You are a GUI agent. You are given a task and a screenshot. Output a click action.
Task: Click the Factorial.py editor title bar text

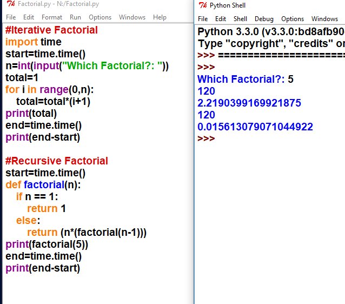[x=58, y=4]
